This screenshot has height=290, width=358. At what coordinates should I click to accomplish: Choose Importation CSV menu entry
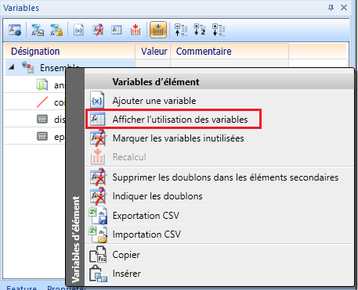219,235
